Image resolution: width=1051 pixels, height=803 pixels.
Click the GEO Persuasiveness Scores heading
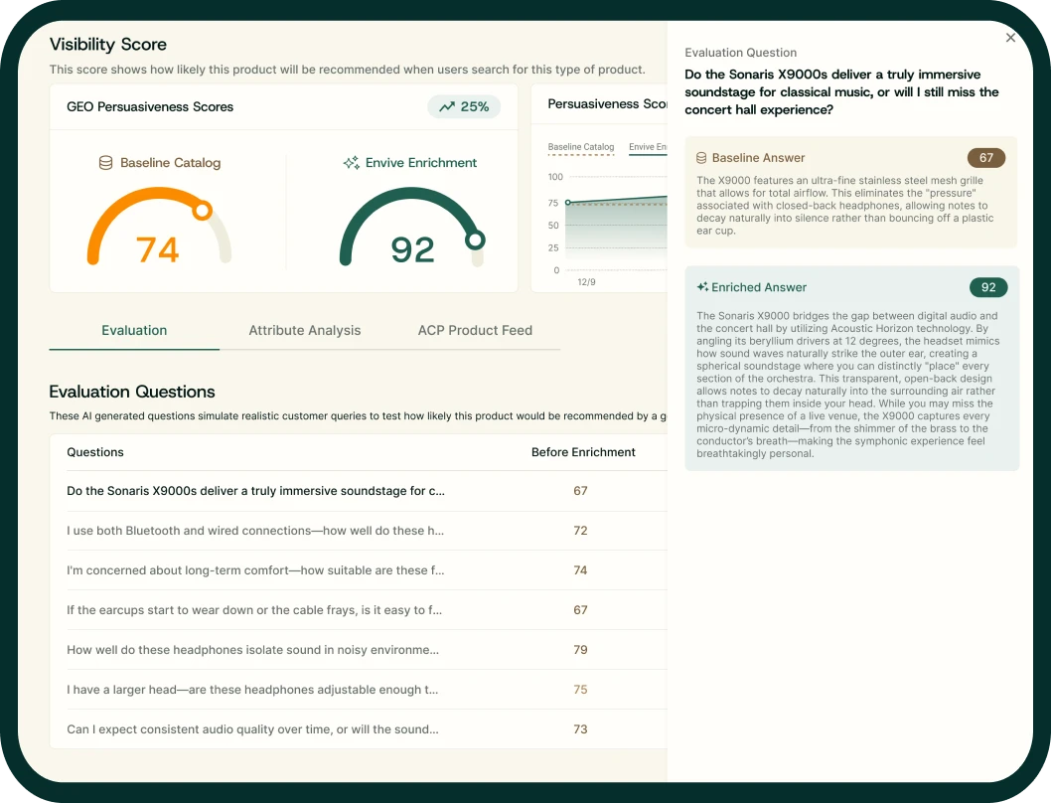pyautogui.click(x=150, y=106)
